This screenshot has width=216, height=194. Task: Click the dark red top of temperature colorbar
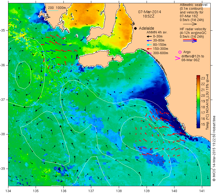198,76
